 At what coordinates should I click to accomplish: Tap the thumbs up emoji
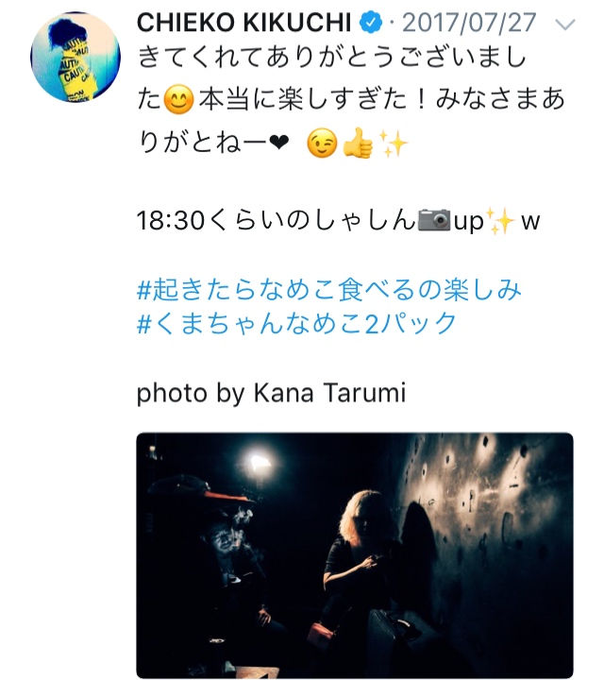(358, 144)
